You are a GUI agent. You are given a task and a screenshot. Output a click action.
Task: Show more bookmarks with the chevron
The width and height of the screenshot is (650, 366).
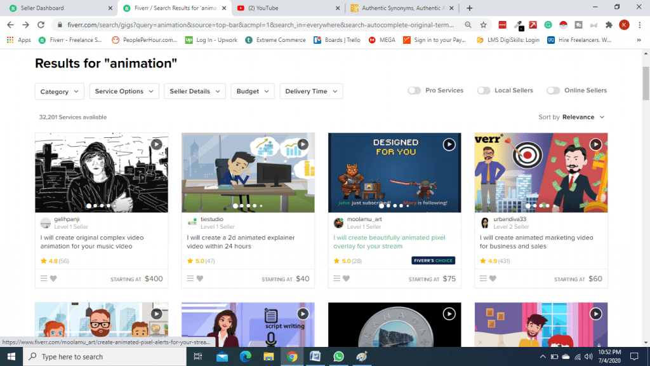tap(639, 40)
